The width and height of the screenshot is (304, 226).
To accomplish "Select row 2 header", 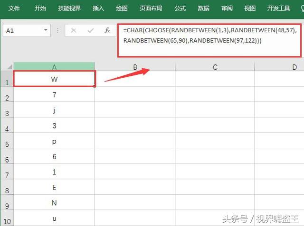I will [7, 94].
